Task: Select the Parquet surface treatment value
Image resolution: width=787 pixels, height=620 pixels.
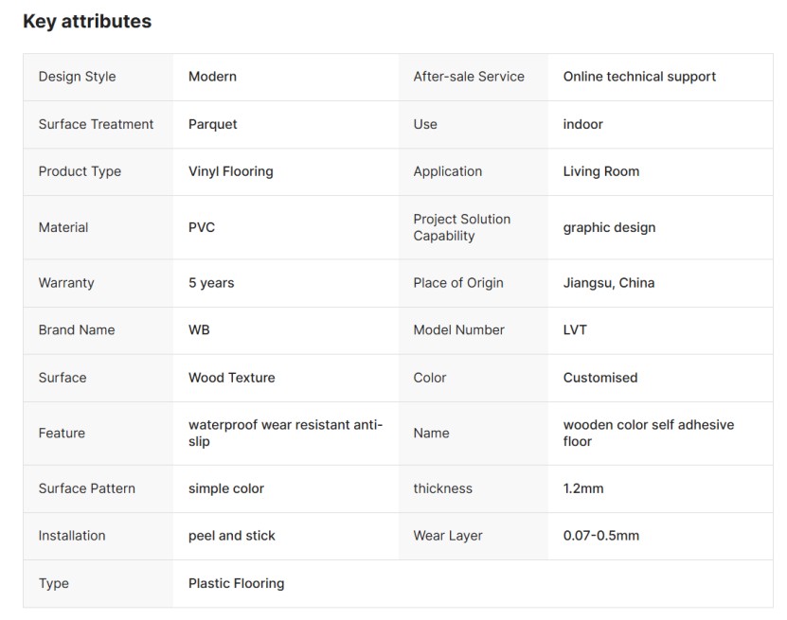Action: tap(212, 124)
